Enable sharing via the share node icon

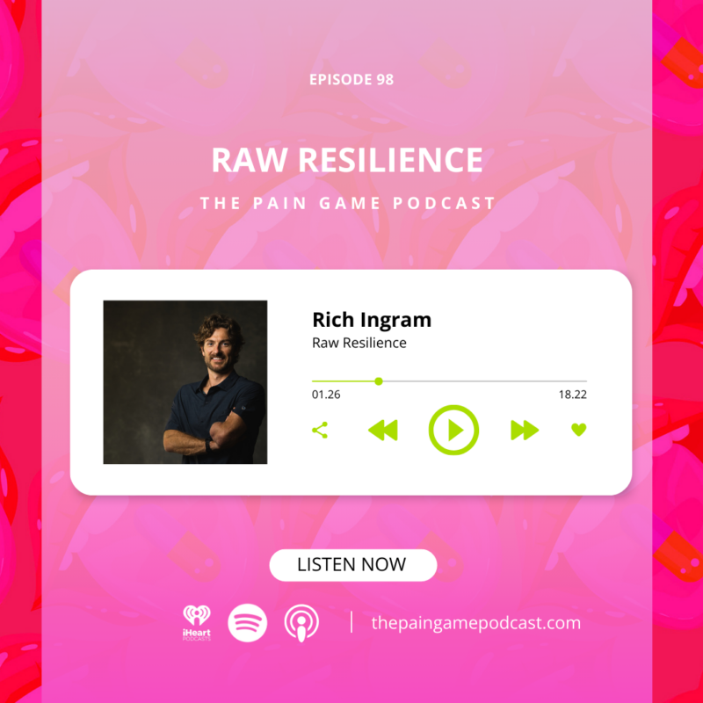(x=319, y=430)
